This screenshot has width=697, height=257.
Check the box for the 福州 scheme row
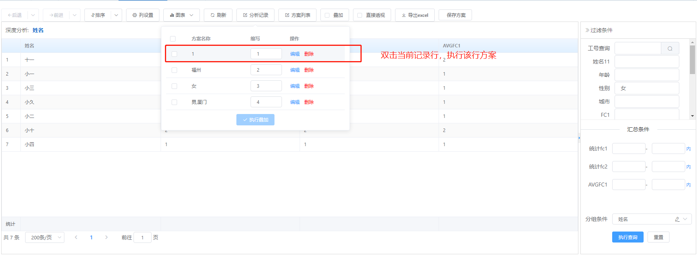174,70
